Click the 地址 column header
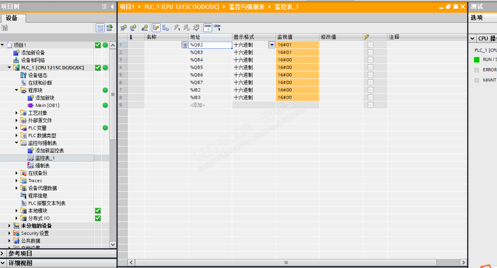Screen dimensions: 497x268 pyautogui.click(x=210, y=37)
